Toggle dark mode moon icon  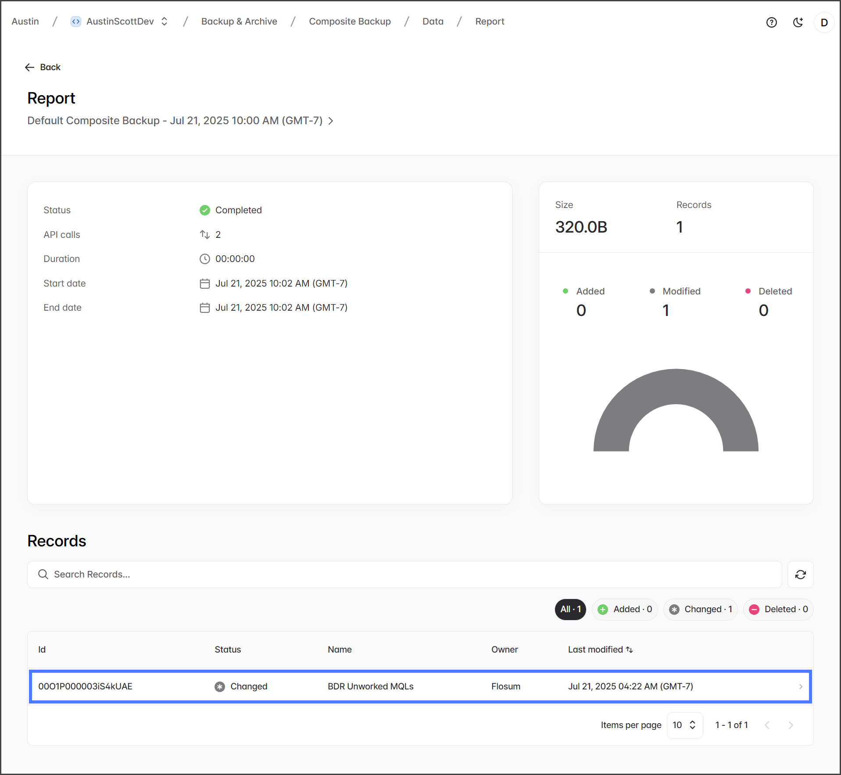point(798,22)
